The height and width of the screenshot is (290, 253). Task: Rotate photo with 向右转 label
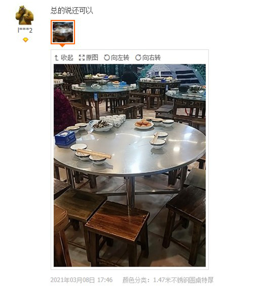[151, 58]
